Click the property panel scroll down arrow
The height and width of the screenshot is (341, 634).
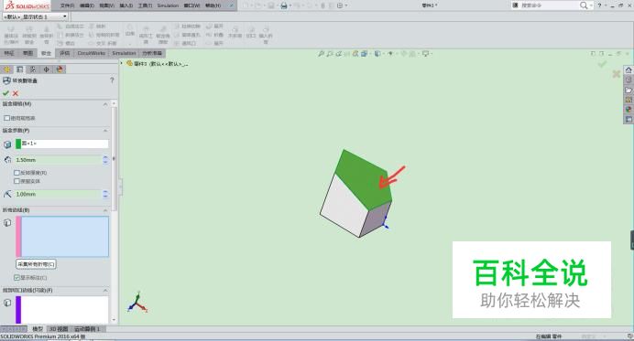pos(114,320)
